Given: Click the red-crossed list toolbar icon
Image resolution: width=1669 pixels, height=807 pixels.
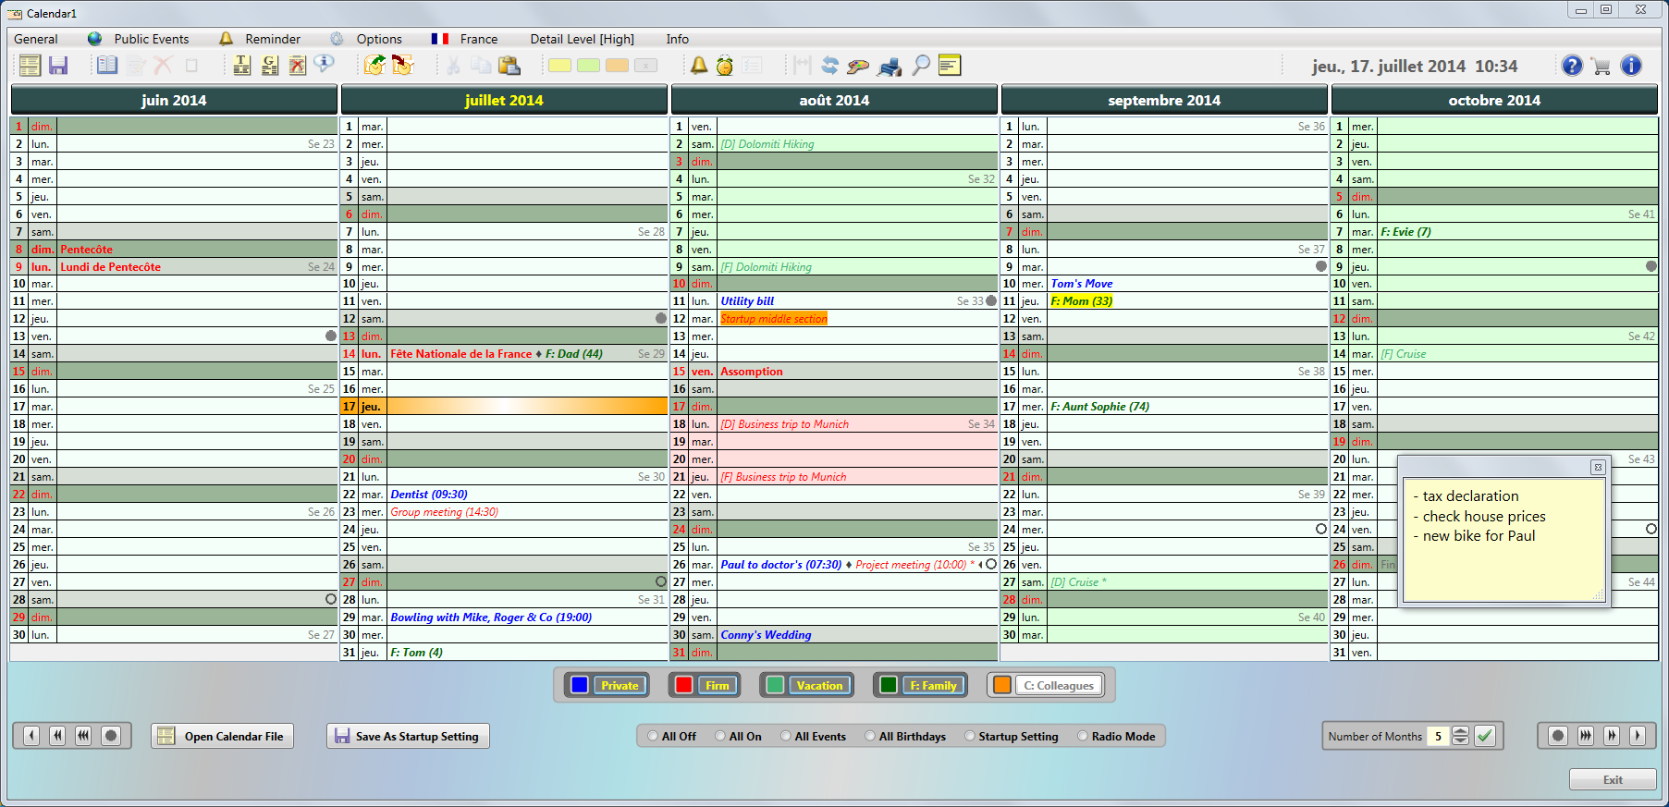Looking at the screenshot, I should tap(298, 66).
